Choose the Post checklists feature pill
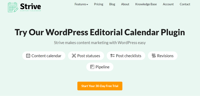200x96 pixels. point(126,56)
